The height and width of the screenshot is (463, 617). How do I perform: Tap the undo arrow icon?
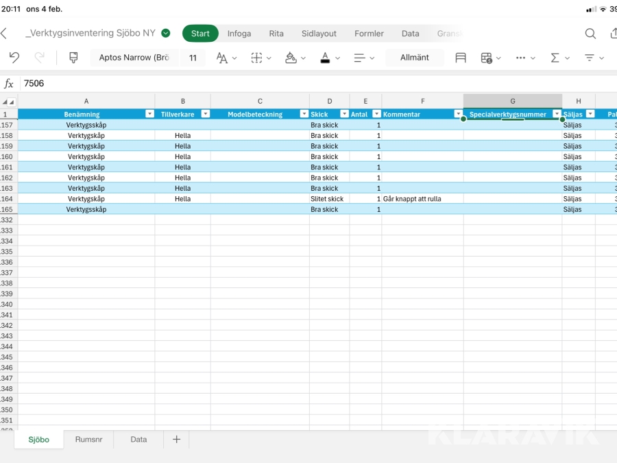[x=14, y=58]
